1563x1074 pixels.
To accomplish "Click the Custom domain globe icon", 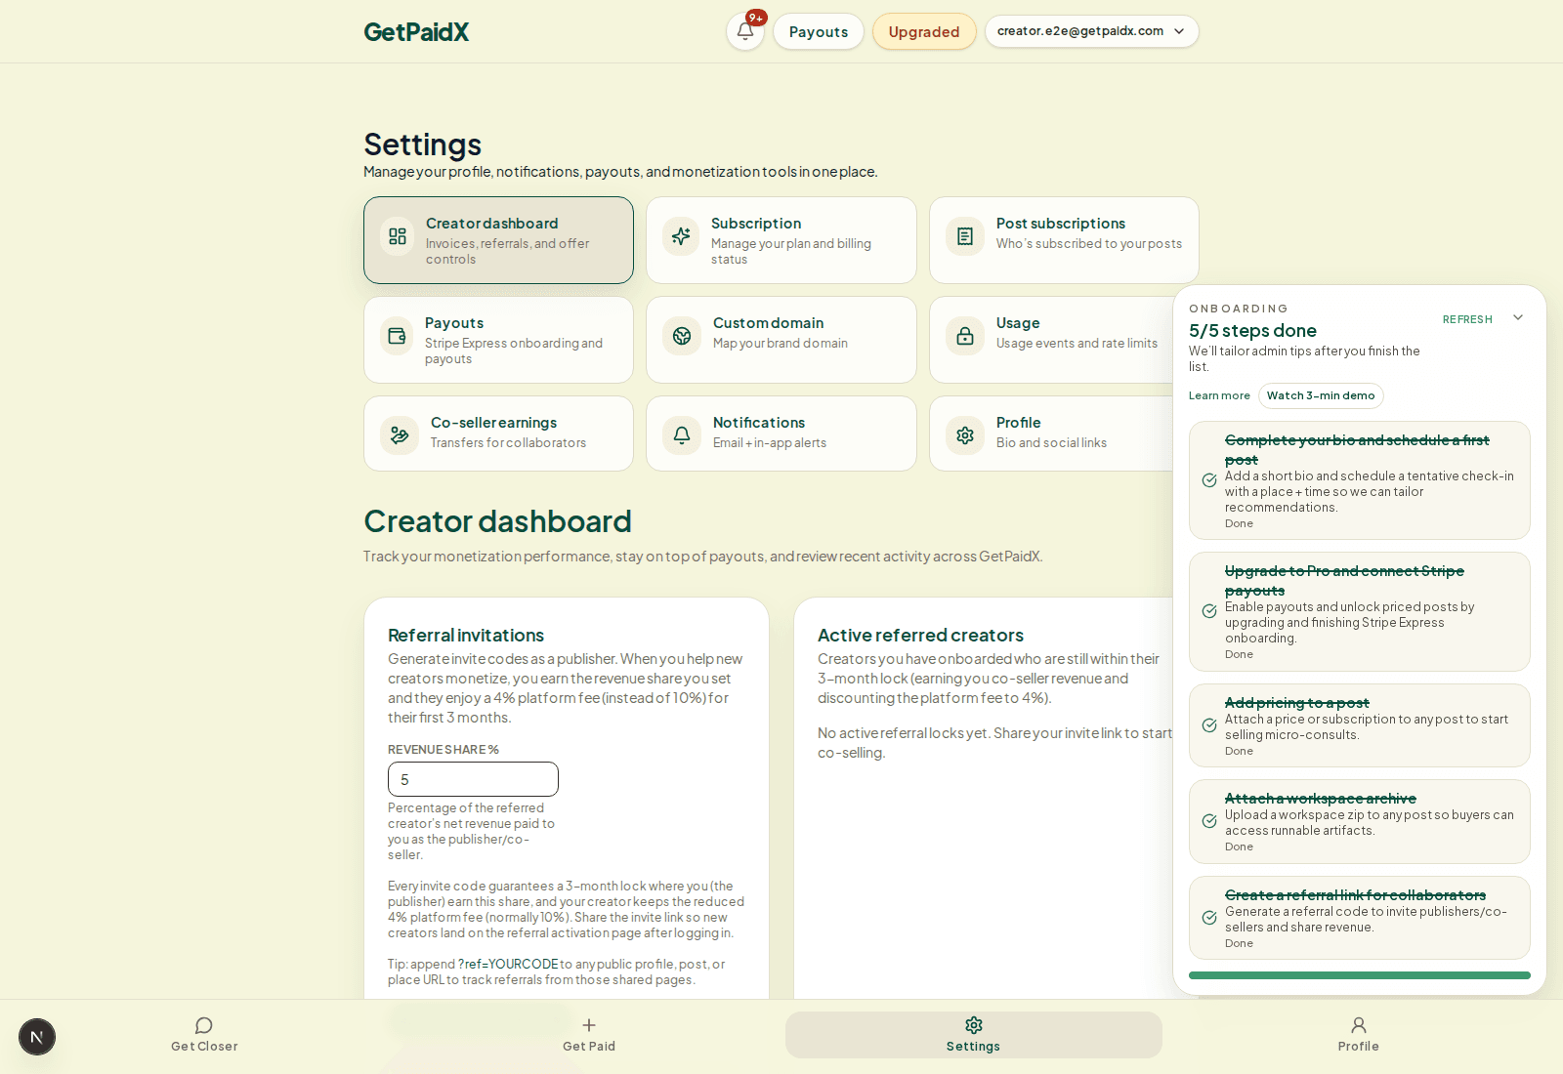I will pos(682,336).
